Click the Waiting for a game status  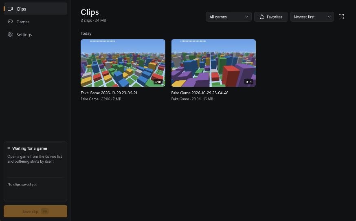[29, 148]
